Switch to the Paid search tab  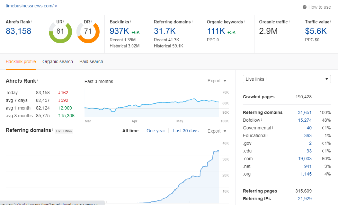[91, 61]
